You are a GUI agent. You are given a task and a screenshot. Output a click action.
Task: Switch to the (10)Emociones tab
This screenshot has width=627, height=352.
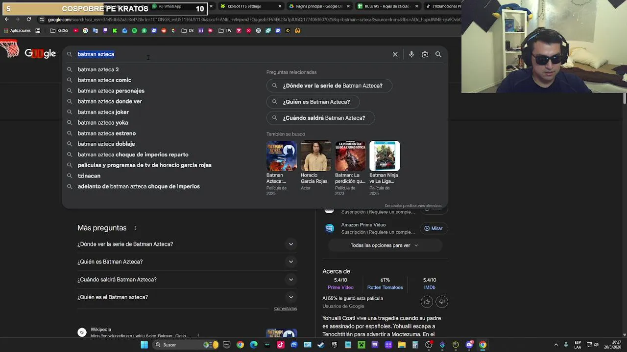443,6
